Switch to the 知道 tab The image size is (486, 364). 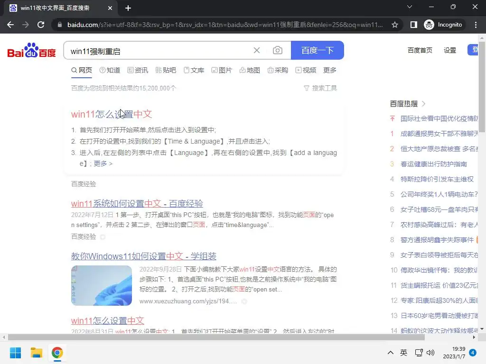coord(110,70)
